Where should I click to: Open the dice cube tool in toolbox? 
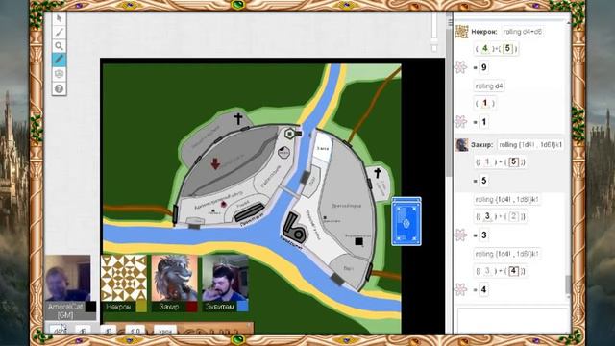(x=59, y=74)
